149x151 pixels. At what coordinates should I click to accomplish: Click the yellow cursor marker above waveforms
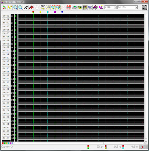[x=40, y=12]
